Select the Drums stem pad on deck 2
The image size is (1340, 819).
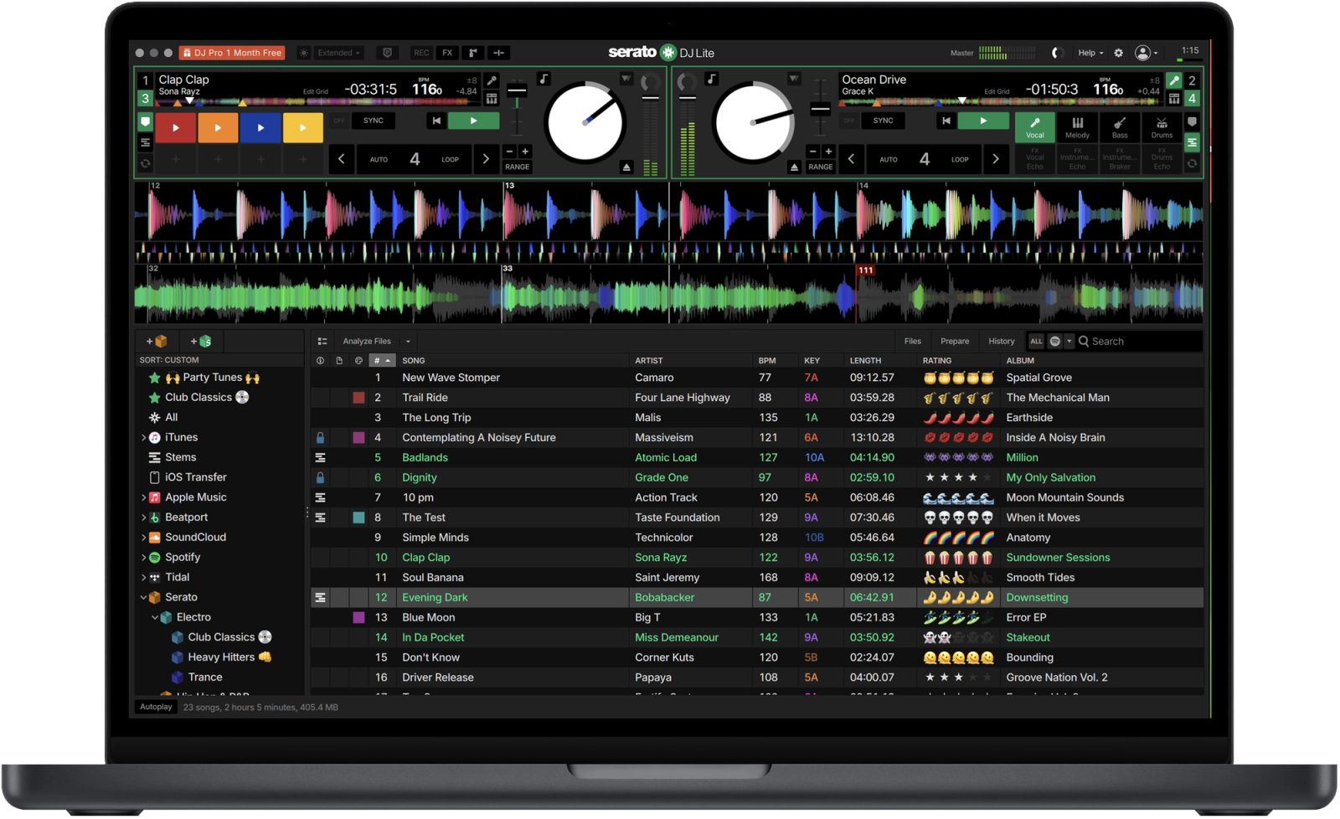1162,127
